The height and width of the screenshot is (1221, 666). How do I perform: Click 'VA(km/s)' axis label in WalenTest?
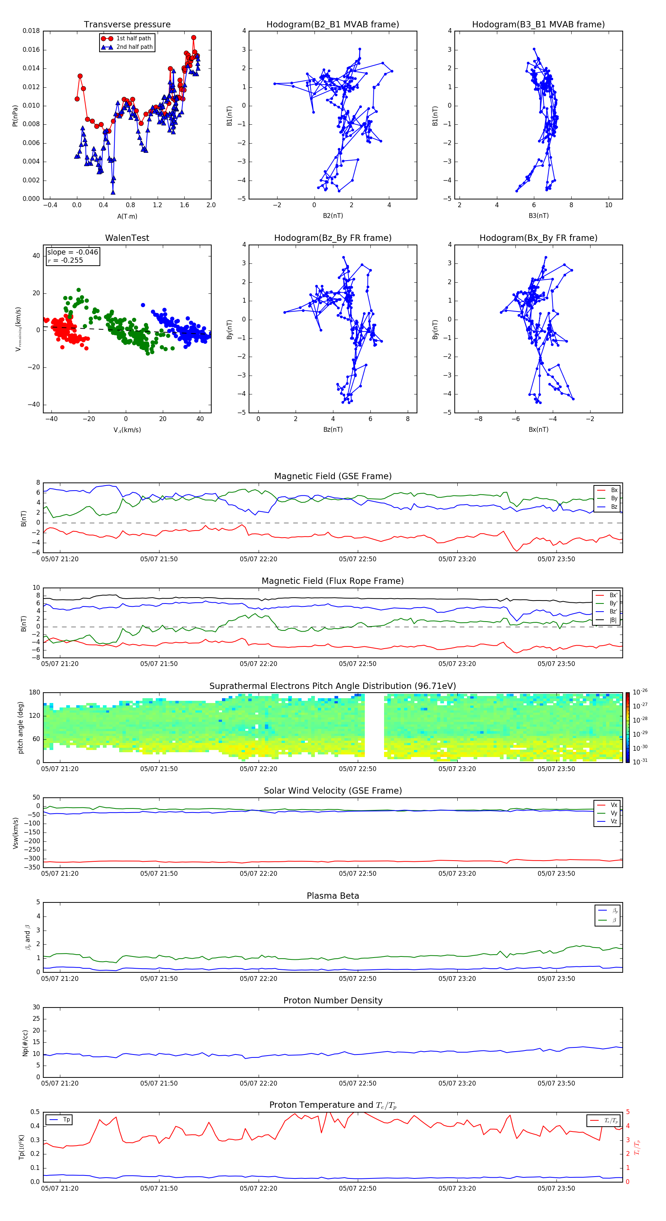pos(127,430)
